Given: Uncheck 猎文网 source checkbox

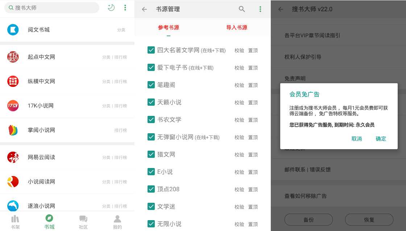Looking at the screenshot, I should (151, 154).
